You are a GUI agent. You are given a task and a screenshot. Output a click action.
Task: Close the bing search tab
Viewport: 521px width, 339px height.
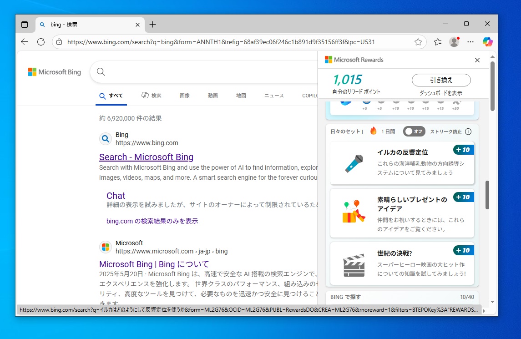pyautogui.click(x=137, y=25)
